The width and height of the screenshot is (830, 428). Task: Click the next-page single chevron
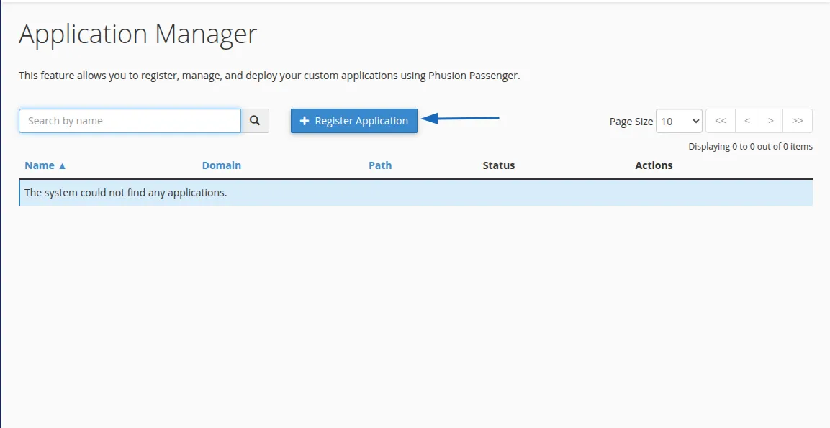pos(771,120)
